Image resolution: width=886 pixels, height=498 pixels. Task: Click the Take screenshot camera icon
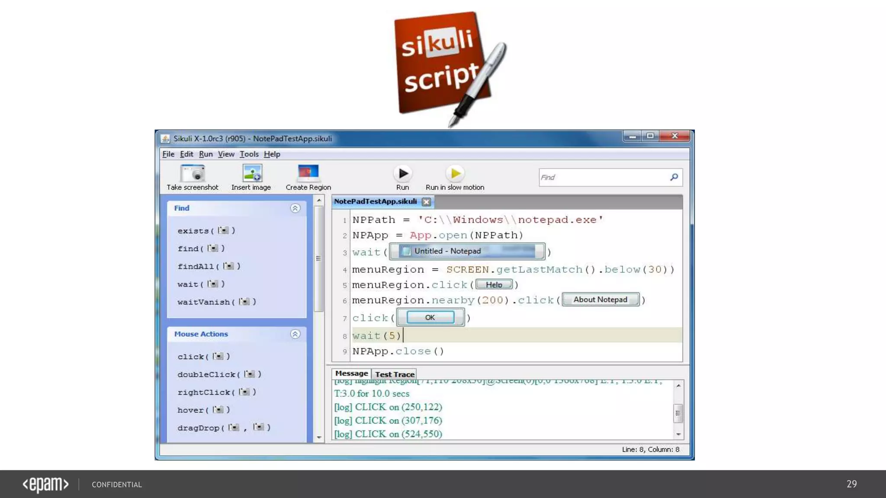tap(193, 173)
